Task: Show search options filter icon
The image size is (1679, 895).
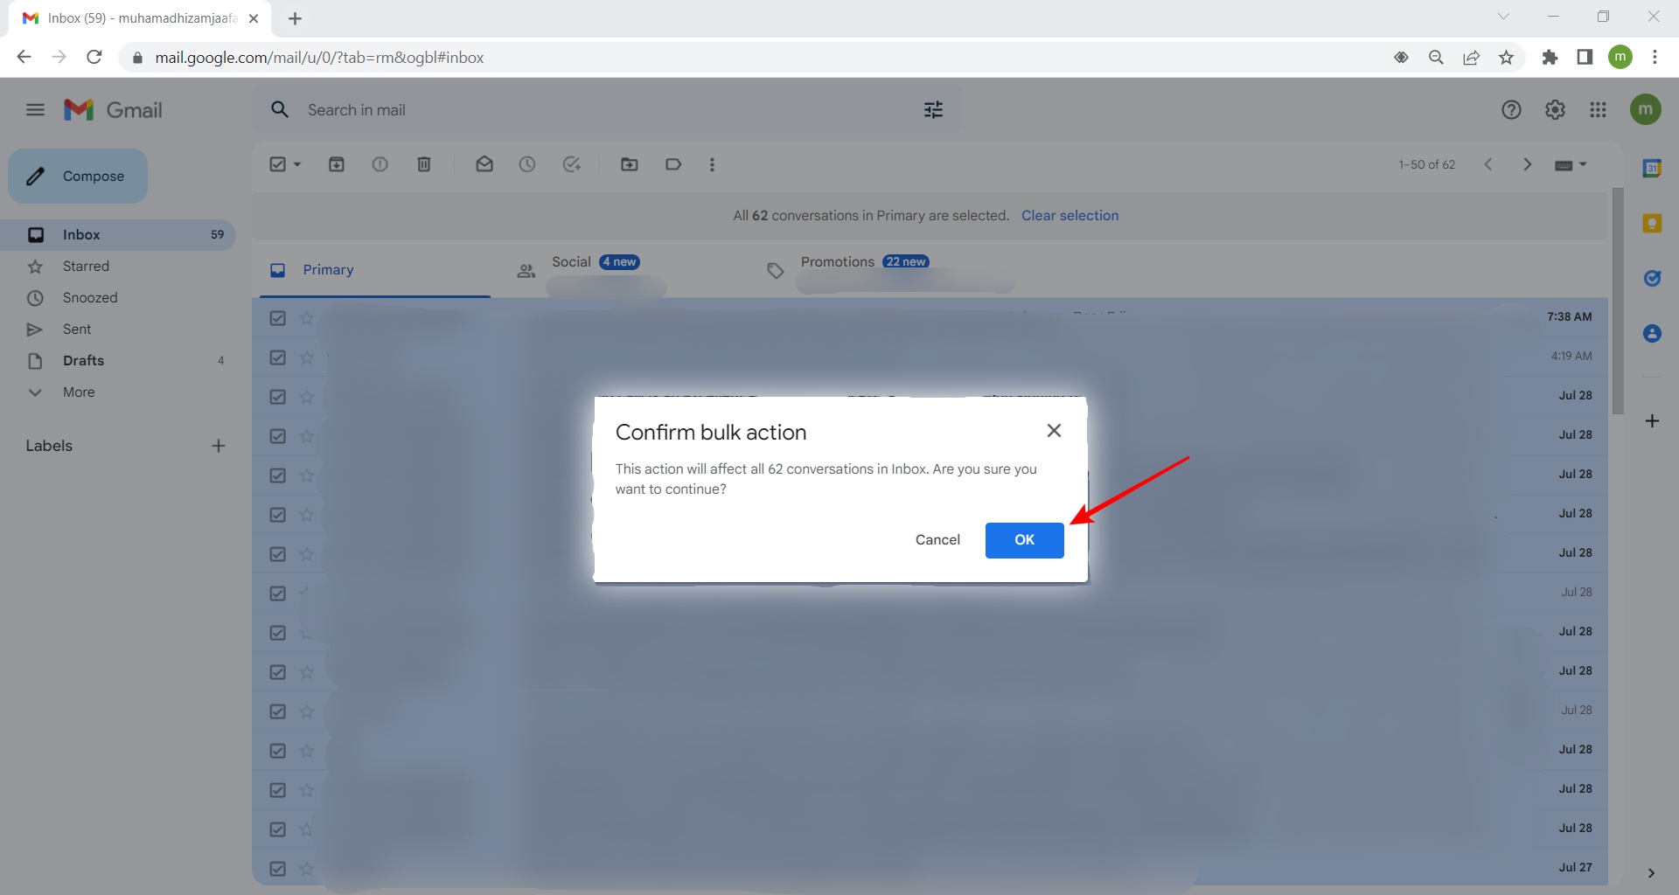Action: 933,110
